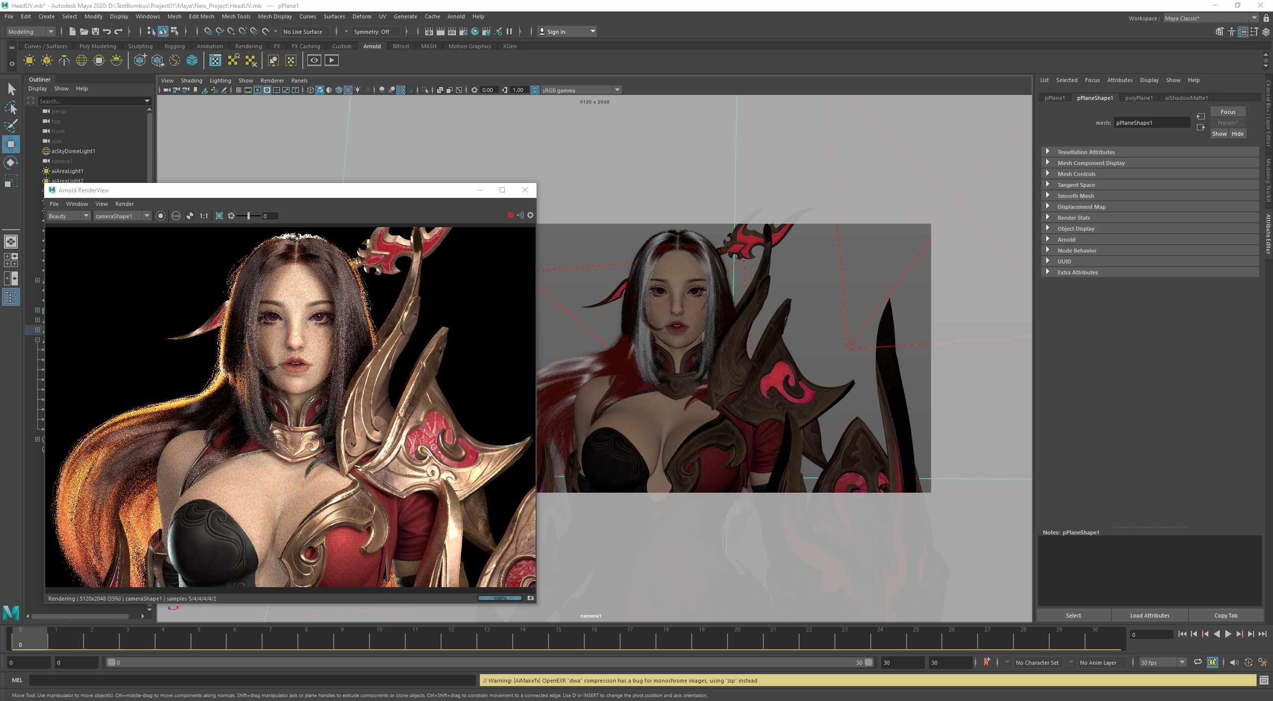Toggle crop region button in RenderView
1273x701 pixels.
coord(219,216)
